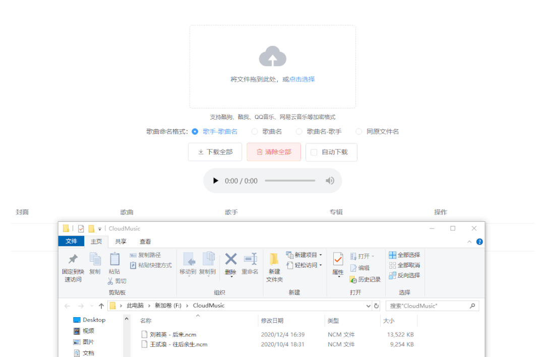This screenshot has height=357, width=544.
Task: Click the search magnifier icon
Action: point(472,306)
